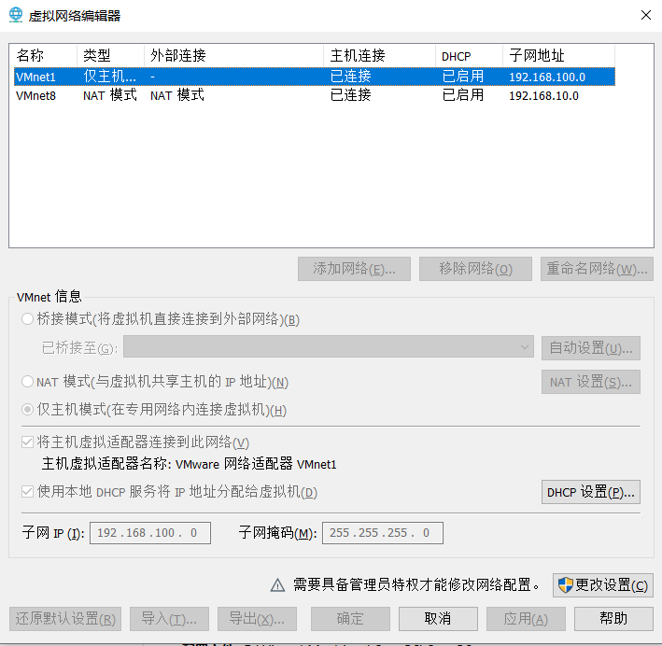Open DHCP 设置 dialog
Screen dimensions: 662x646
[x=590, y=492]
